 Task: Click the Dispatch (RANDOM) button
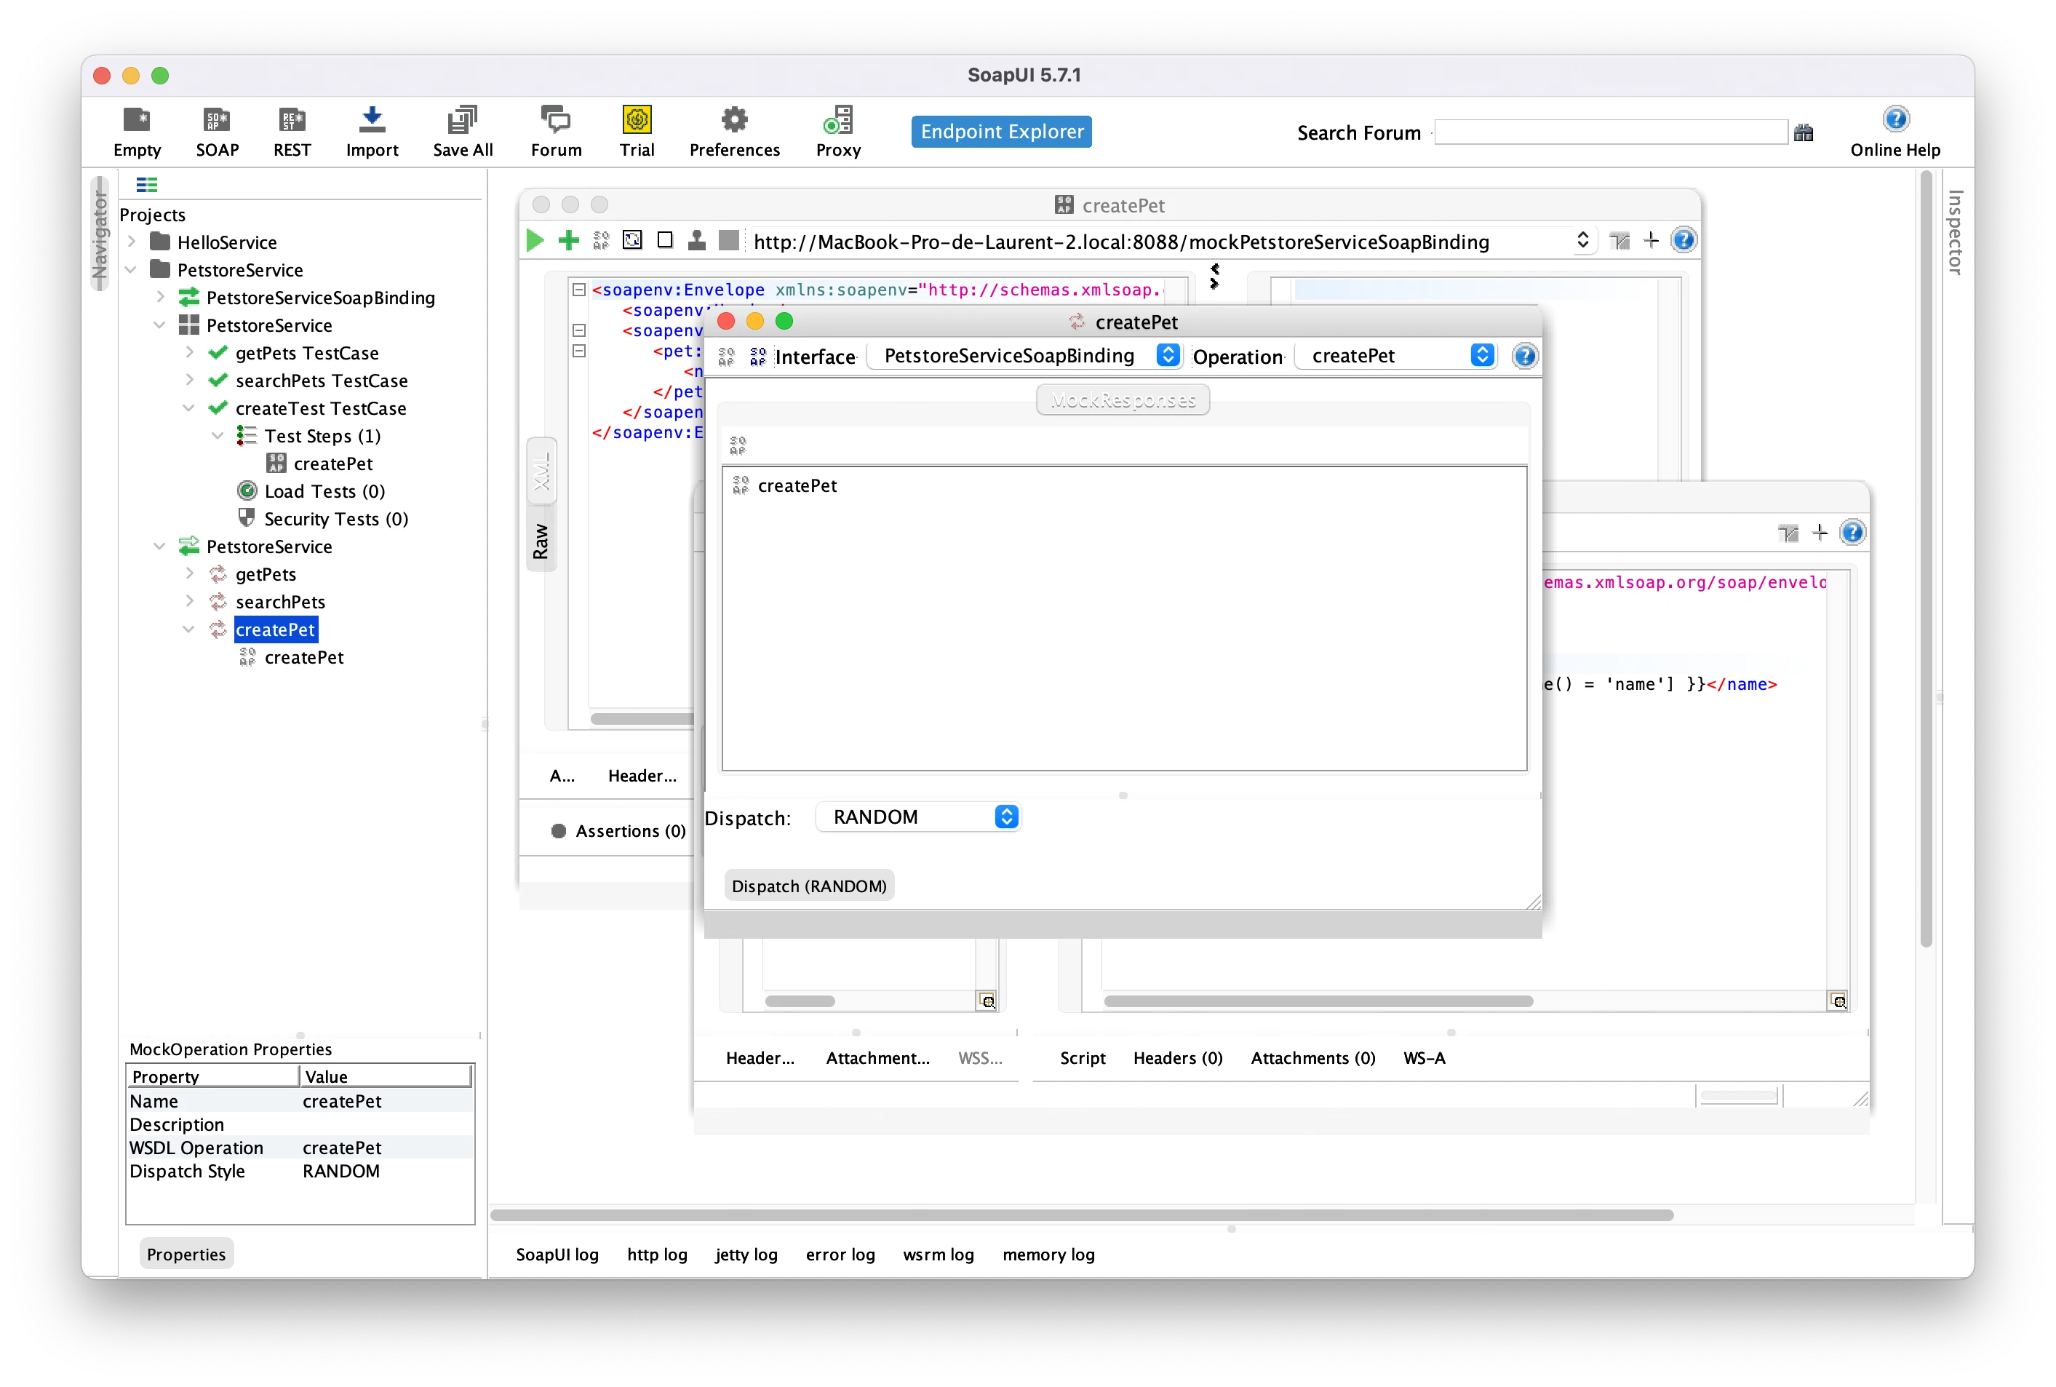coord(808,886)
